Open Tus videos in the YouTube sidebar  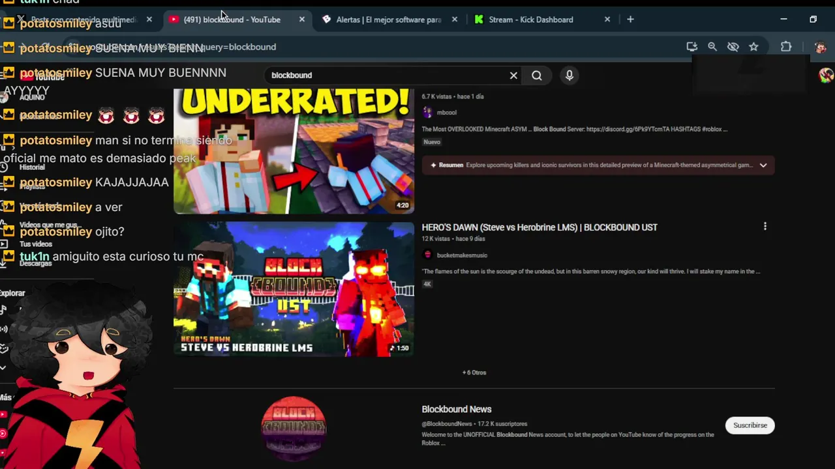(36, 244)
